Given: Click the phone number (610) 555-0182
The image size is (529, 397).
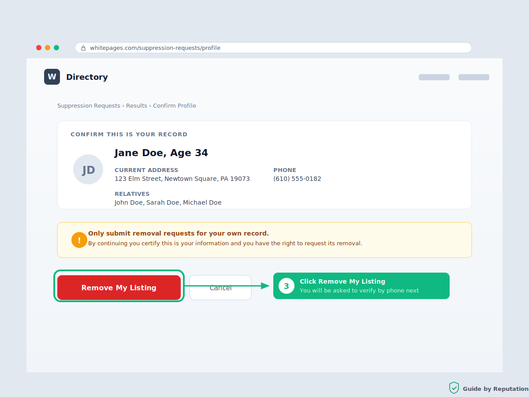Looking at the screenshot, I should (297, 179).
